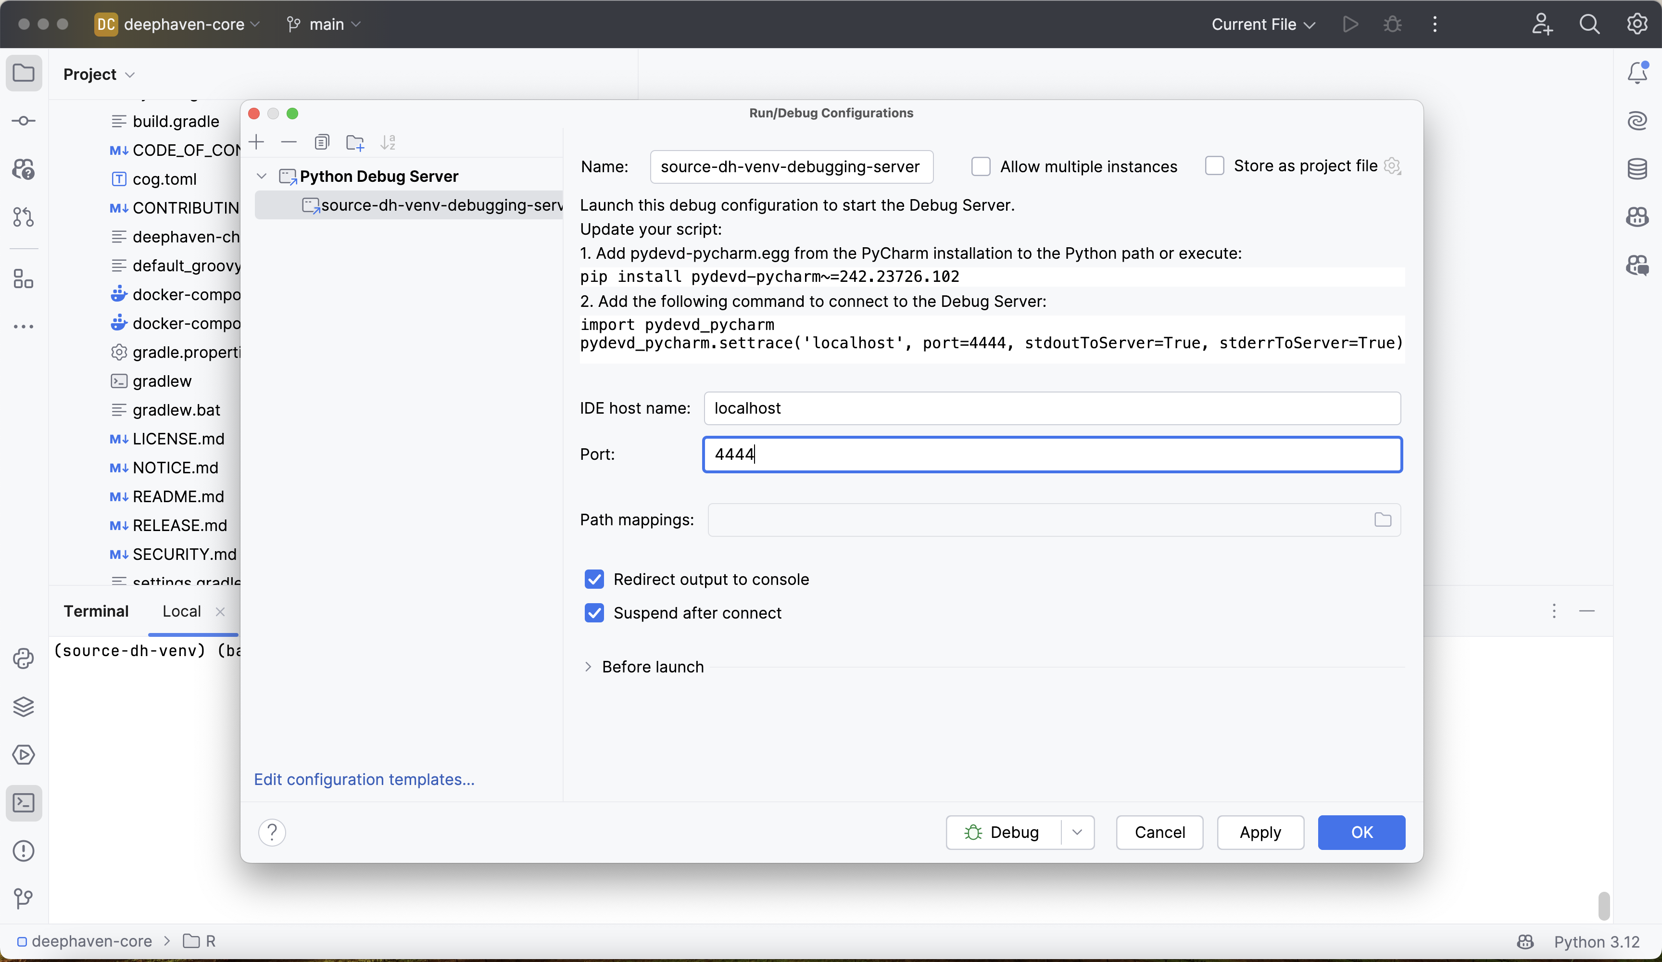Open the Python Console tool window icon
The width and height of the screenshot is (1662, 962).
point(24,658)
